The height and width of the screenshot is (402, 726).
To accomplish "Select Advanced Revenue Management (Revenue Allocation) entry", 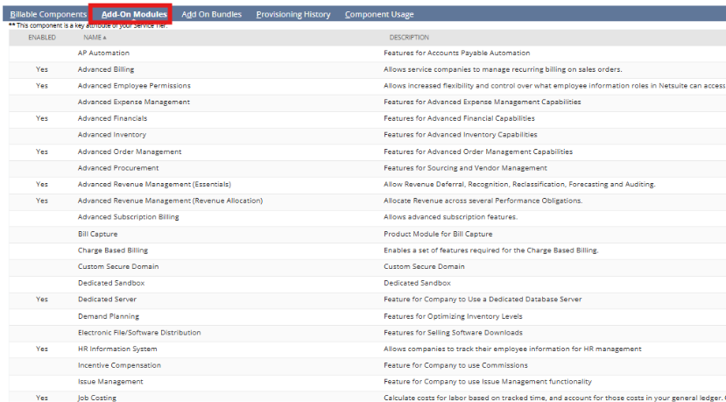I will click(170, 201).
